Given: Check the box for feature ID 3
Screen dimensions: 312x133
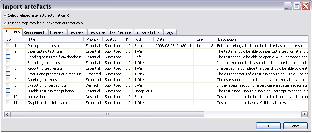Looking at the screenshot, I should 8,57.
